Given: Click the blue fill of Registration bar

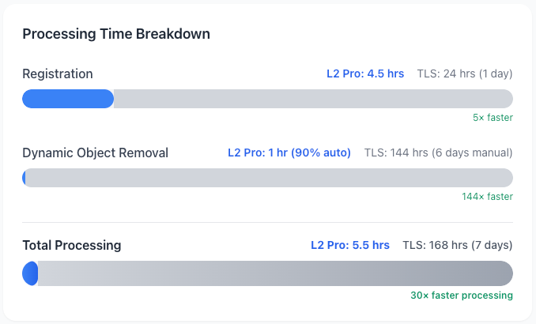Looking at the screenshot, I should pyautogui.click(x=68, y=99).
